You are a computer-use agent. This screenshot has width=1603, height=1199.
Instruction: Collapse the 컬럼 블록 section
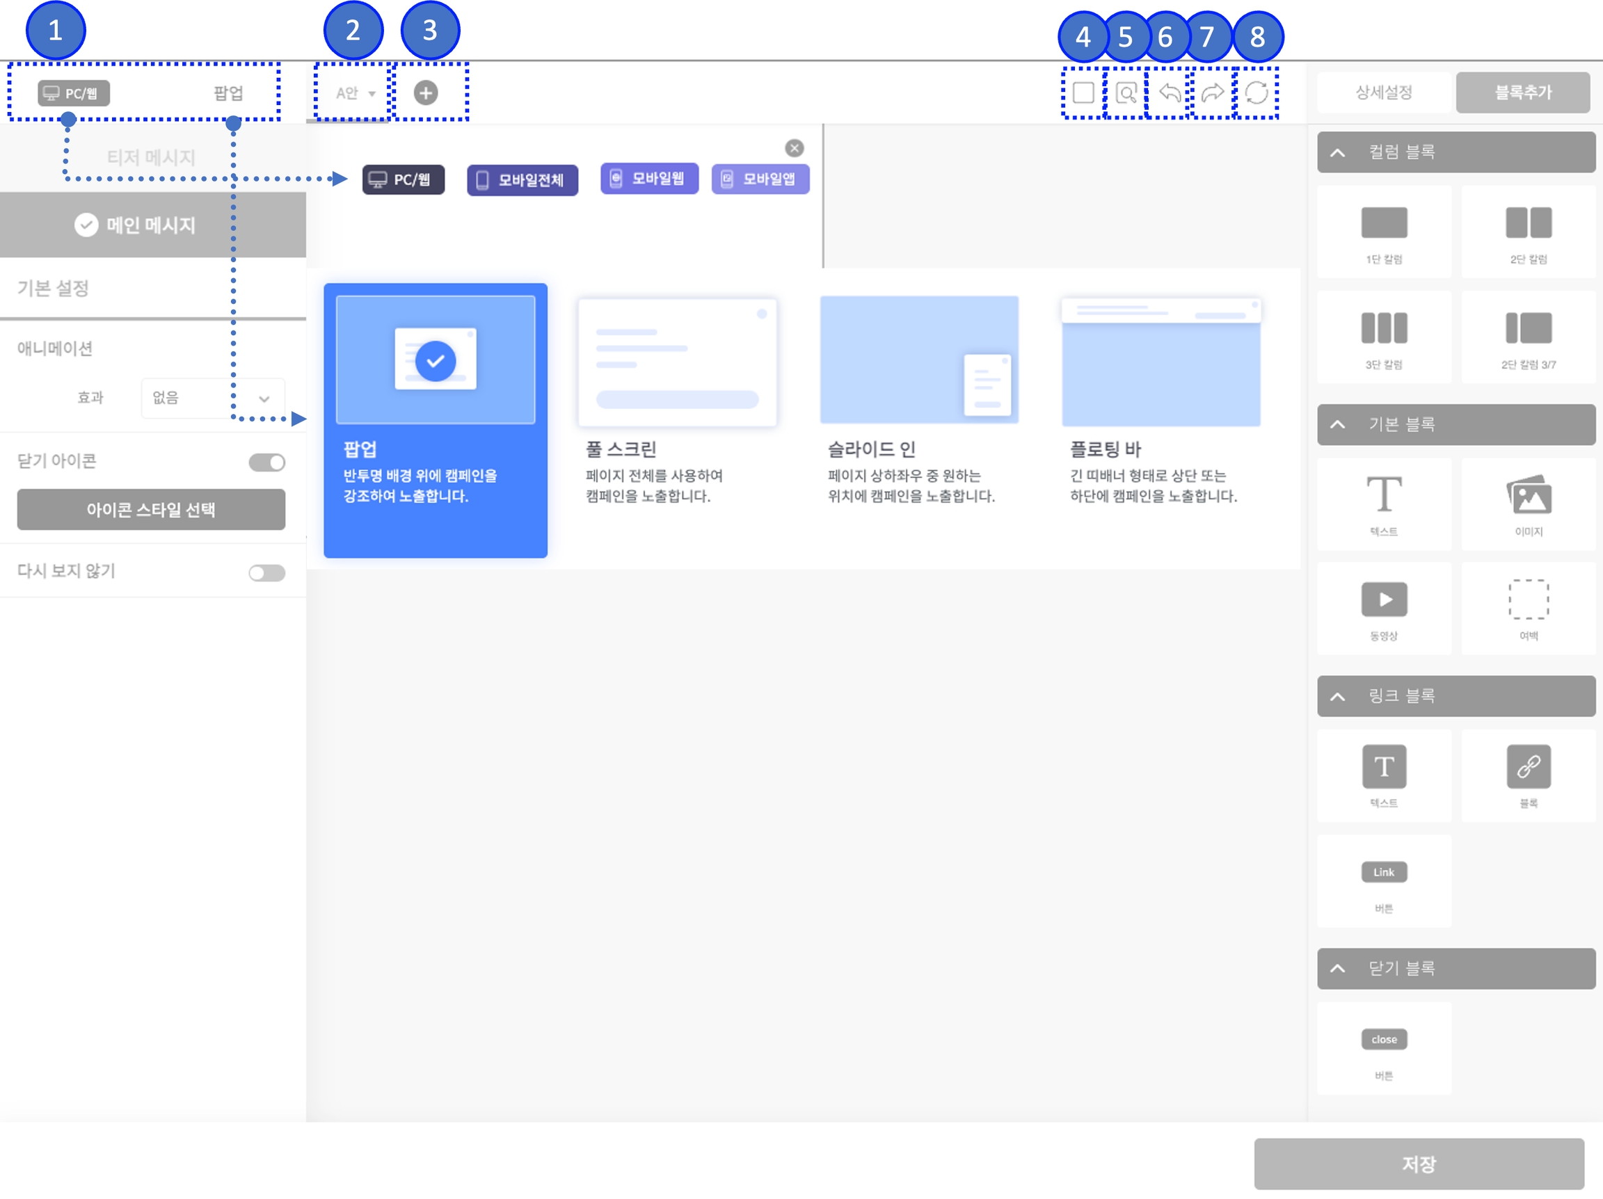[1337, 152]
